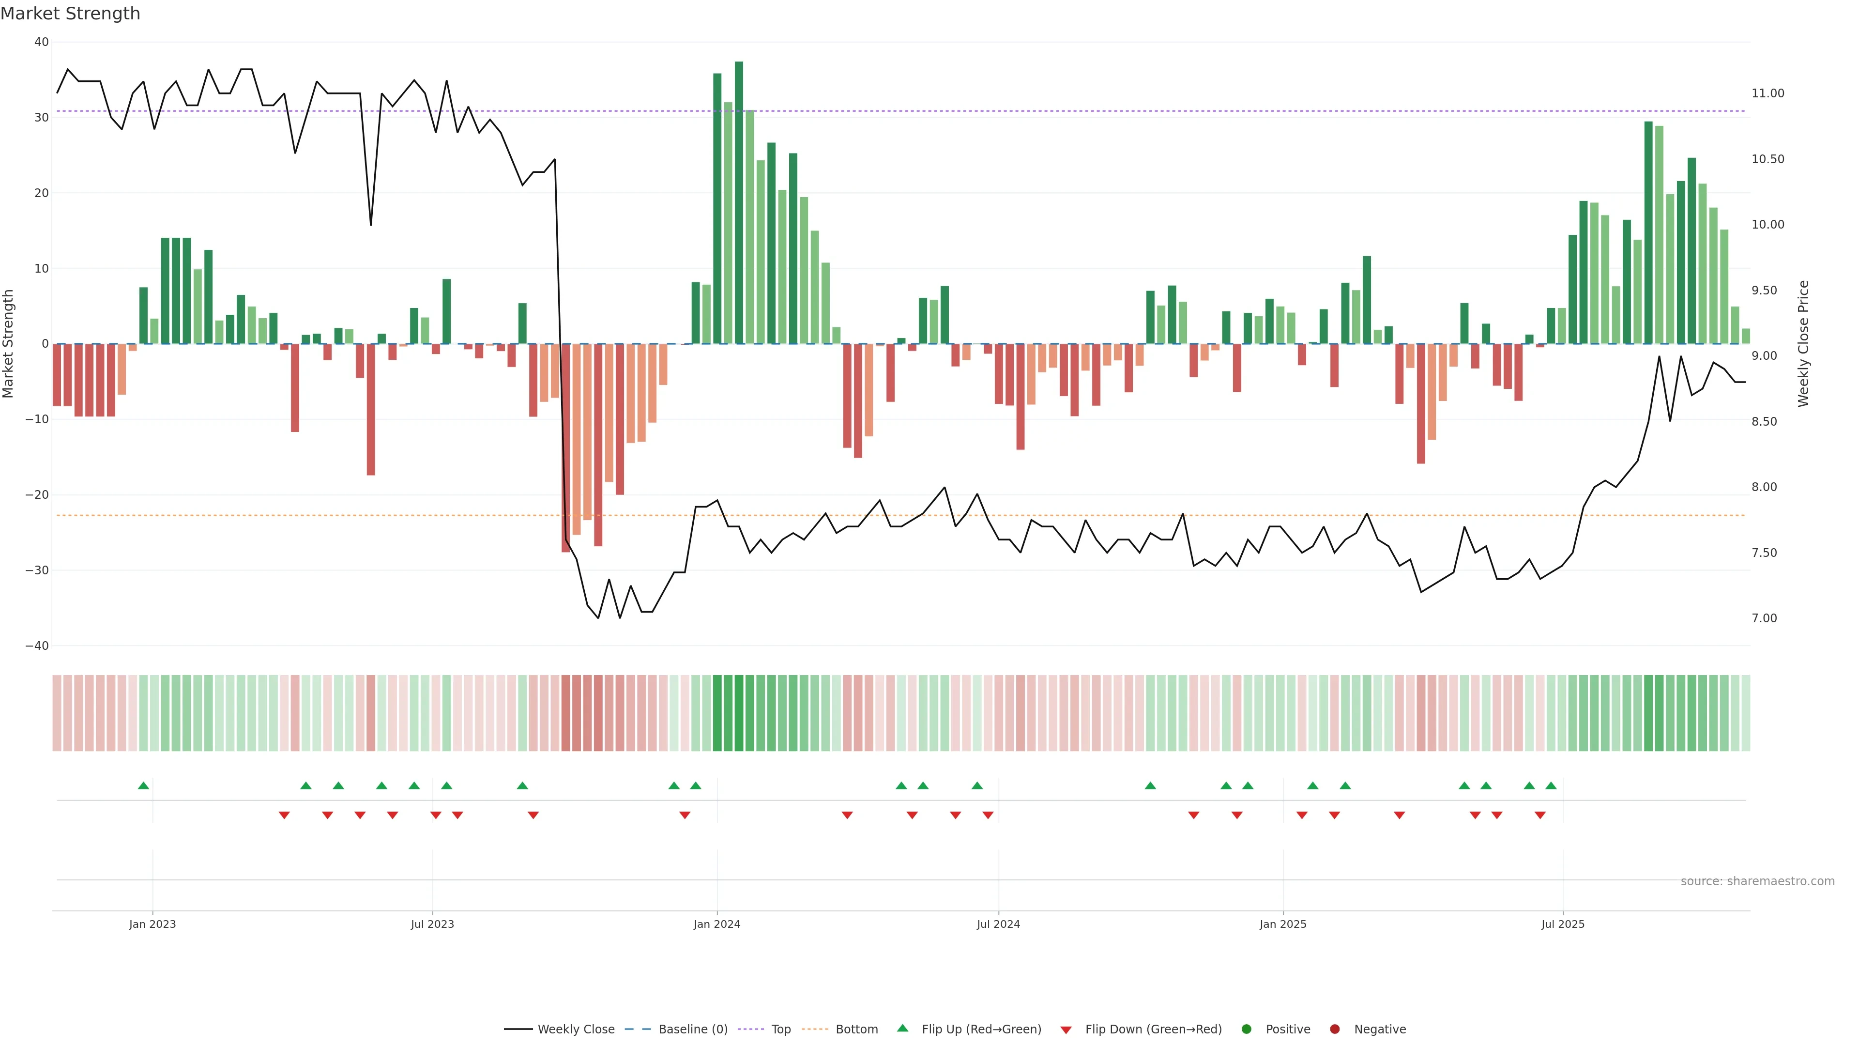Click the 11.00 label on the price axis
The width and height of the screenshot is (1859, 1046).
point(1768,93)
